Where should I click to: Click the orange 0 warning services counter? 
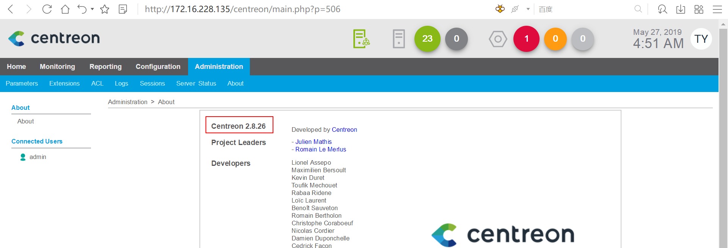555,39
